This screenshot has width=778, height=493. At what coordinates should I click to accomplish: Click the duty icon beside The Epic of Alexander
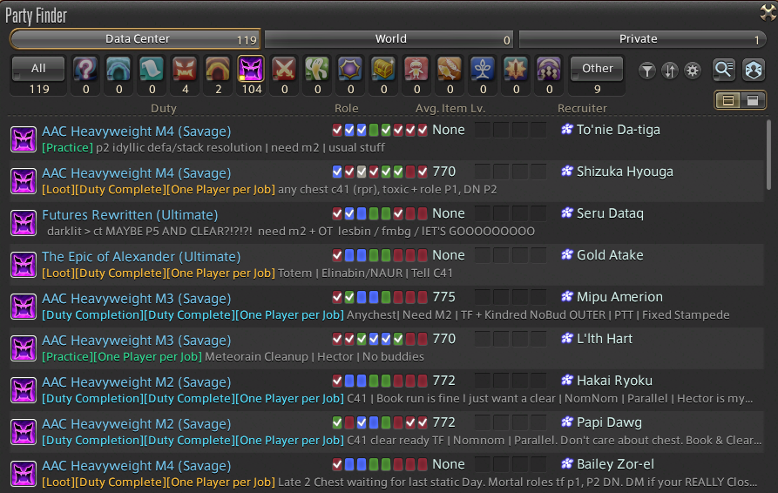(24, 264)
